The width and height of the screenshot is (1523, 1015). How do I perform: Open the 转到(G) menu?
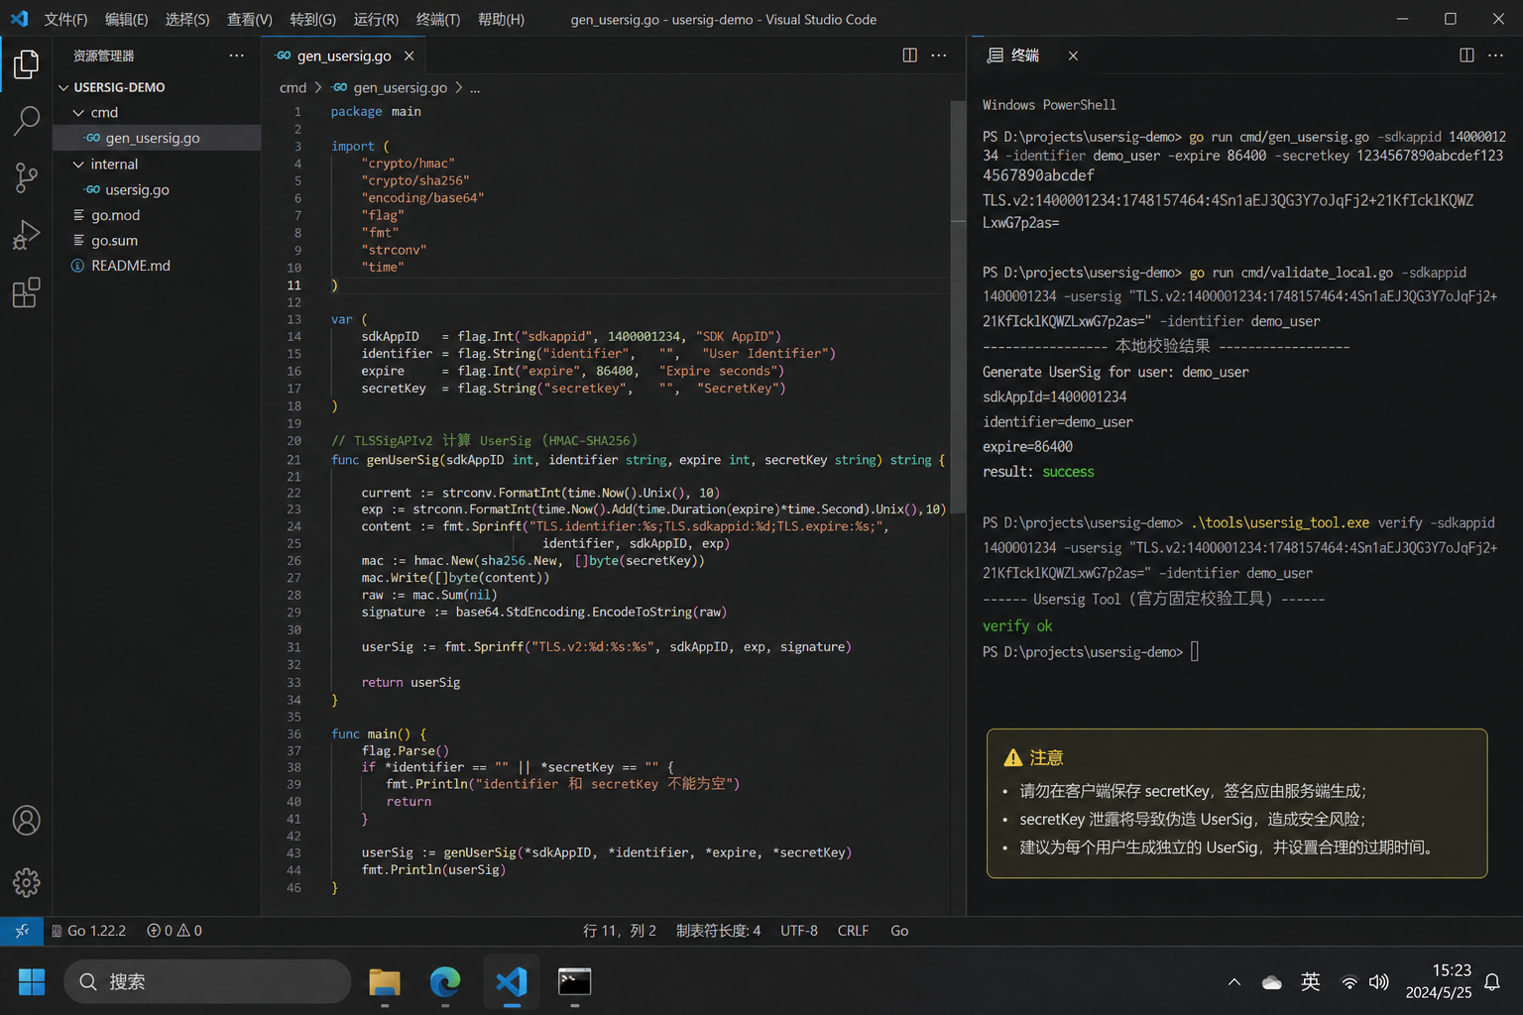tap(312, 19)
